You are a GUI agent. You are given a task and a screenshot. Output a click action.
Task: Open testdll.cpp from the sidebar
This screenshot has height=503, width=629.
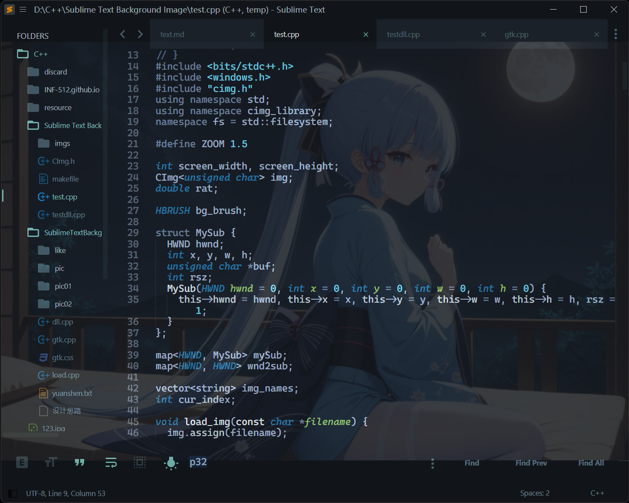coord(68,215)
